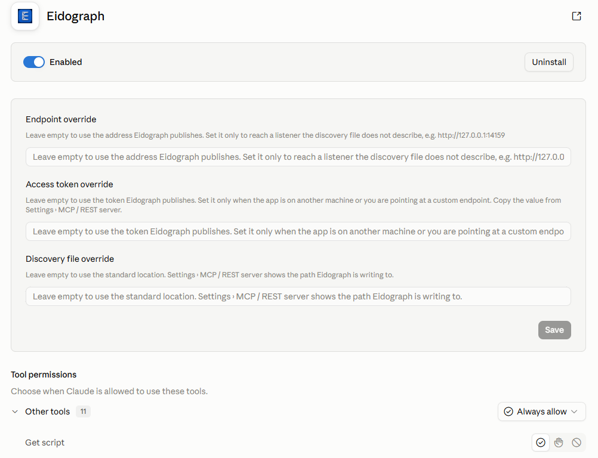
Task: Set Get script to always allow
Action: click(541, 442)
